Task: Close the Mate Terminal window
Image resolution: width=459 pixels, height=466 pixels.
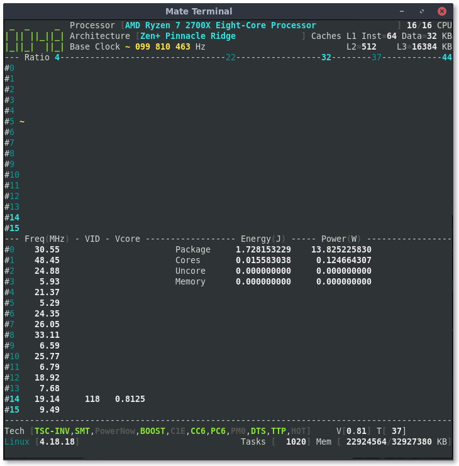Action: tap(442, 11)
